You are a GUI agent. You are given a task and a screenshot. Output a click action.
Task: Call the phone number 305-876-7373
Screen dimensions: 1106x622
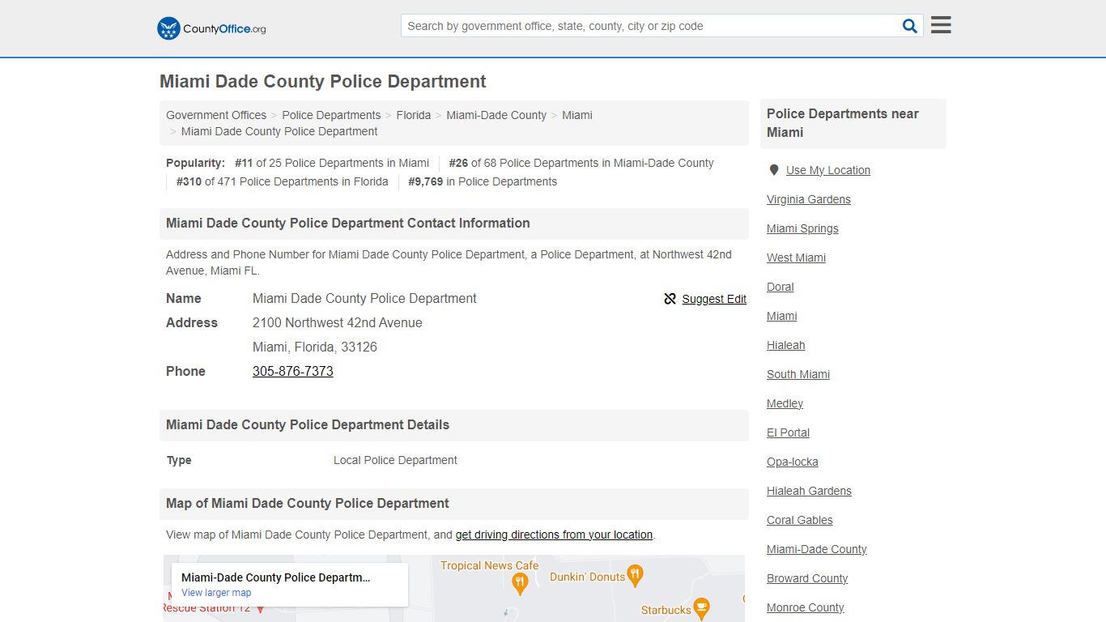coord(293,371)
